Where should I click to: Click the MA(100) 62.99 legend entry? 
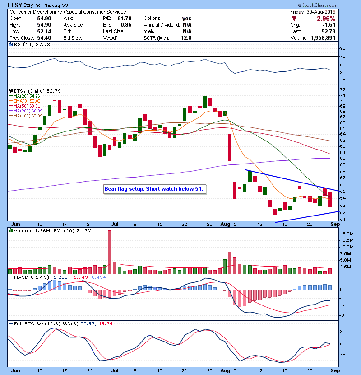[25, 116]
